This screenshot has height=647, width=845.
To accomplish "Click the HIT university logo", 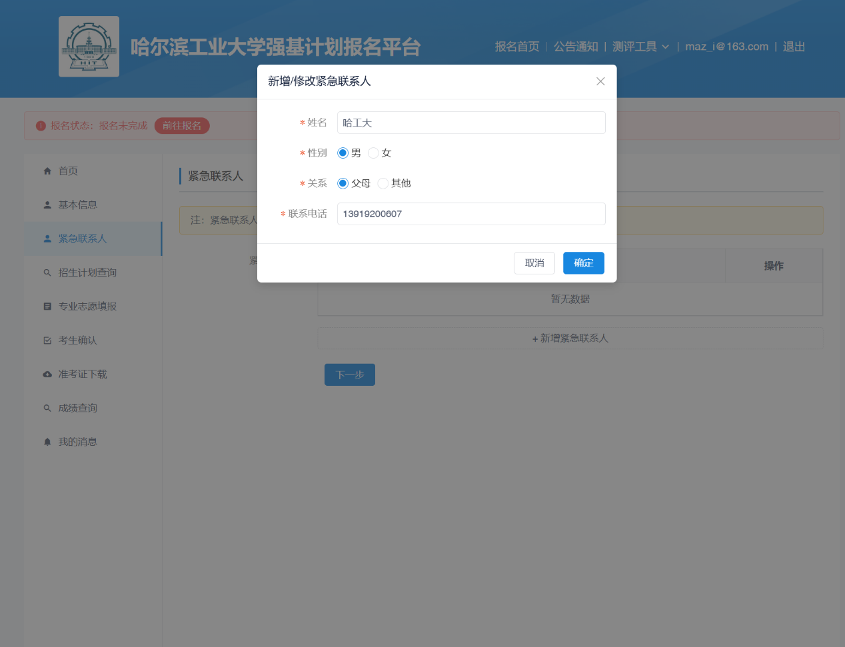I will pyautogui.click(x=89, y=47).
